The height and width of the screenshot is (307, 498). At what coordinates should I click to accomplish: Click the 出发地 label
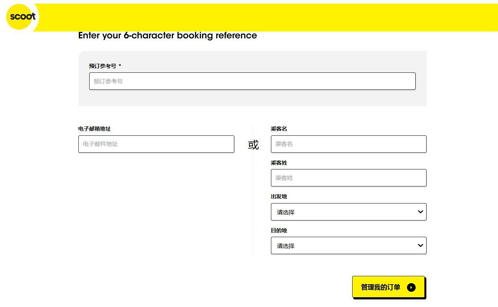pyautogui.click(x=279, y=197)
